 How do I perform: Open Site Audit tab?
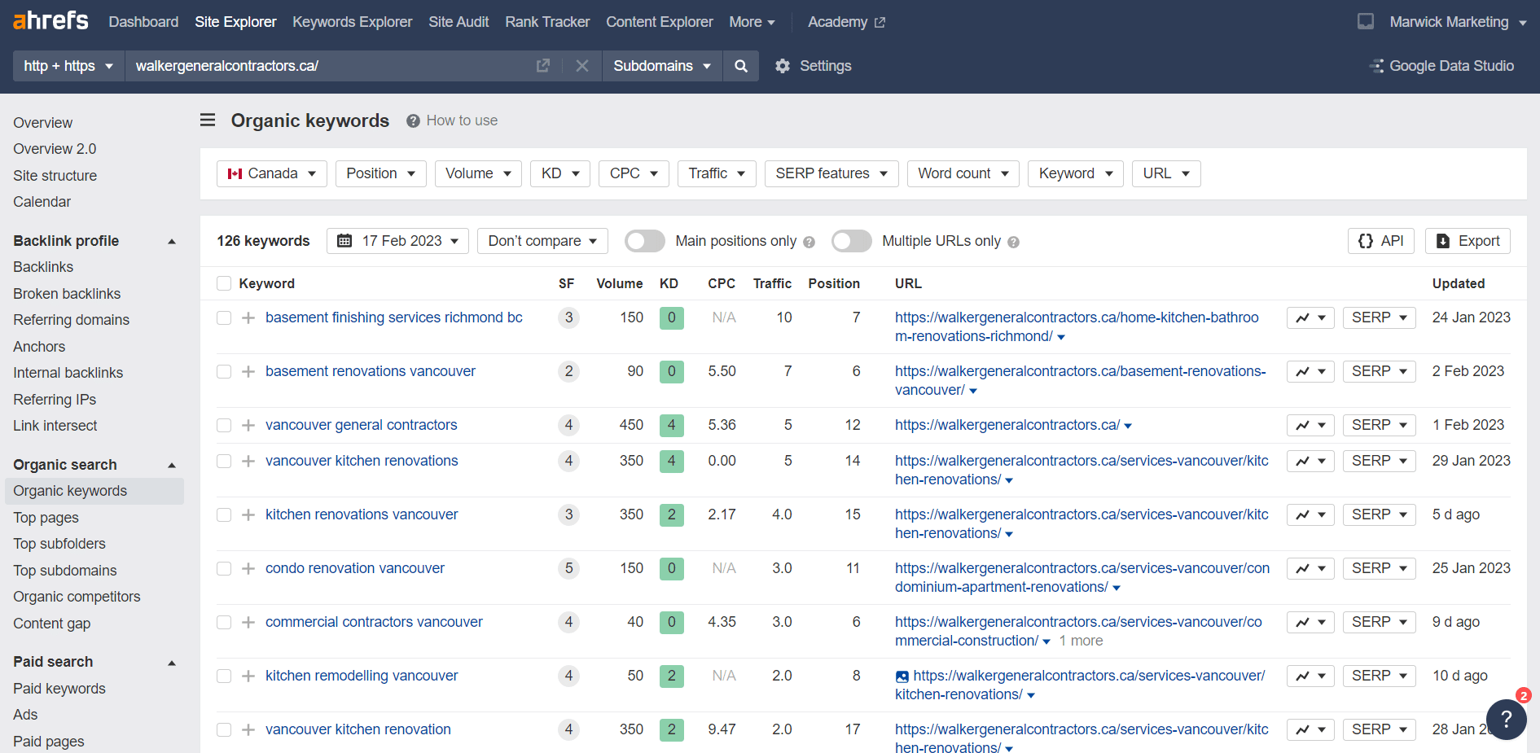pyautogui.click(x=458, y=22)
